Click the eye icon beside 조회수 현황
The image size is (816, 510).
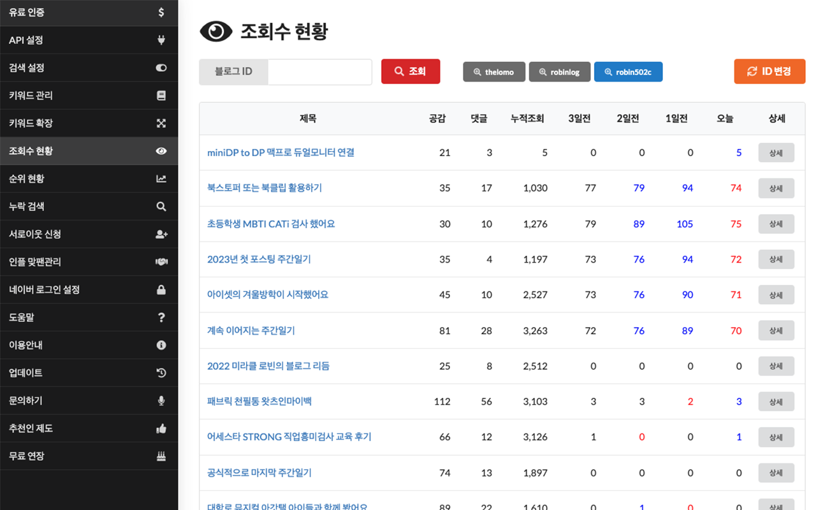point(161,150)
